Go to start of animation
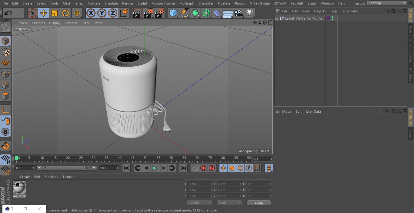The height and width of the screenshot is (213, 414). click(x=126, y=168)
